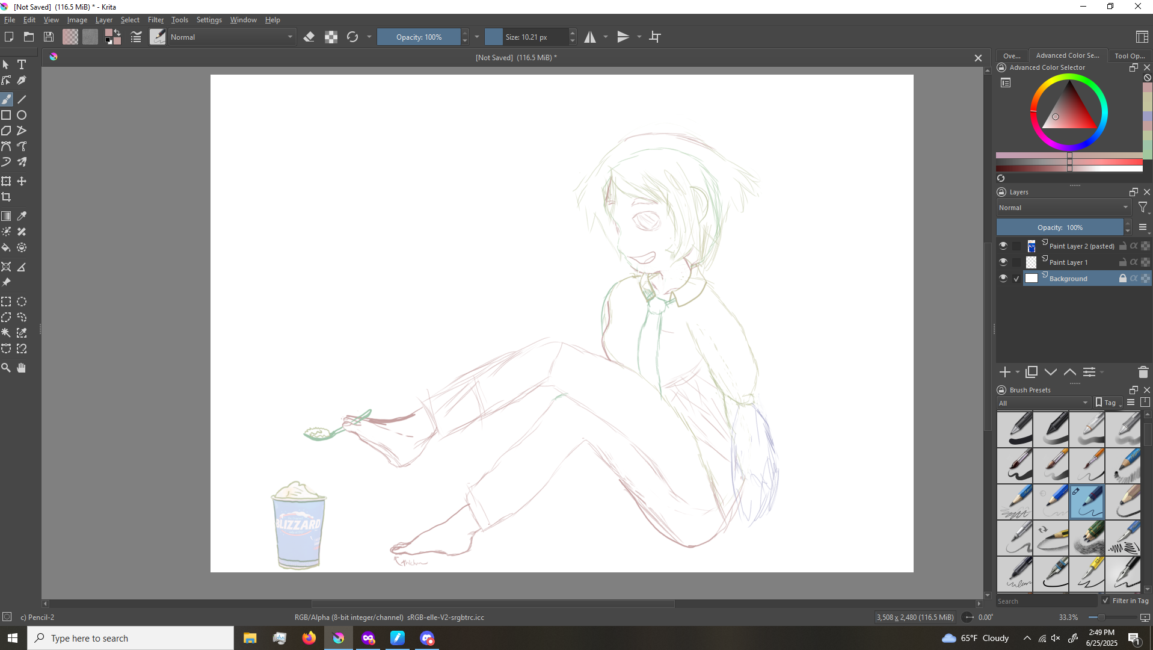Select the Pan hand tool
This screenshot has height=650, width=1153.
(22, 368)
